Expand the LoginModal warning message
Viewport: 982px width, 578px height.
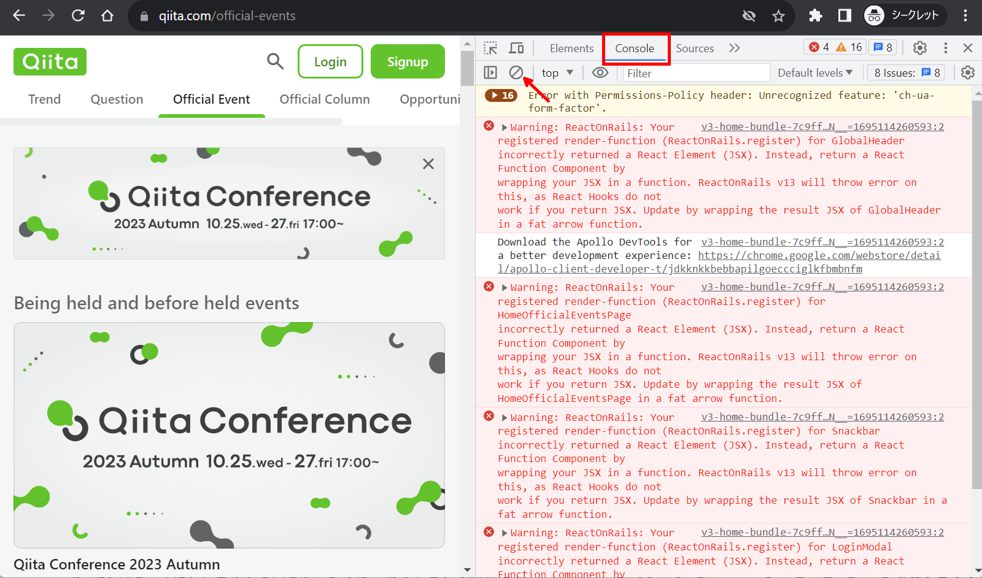click(505, 533)
